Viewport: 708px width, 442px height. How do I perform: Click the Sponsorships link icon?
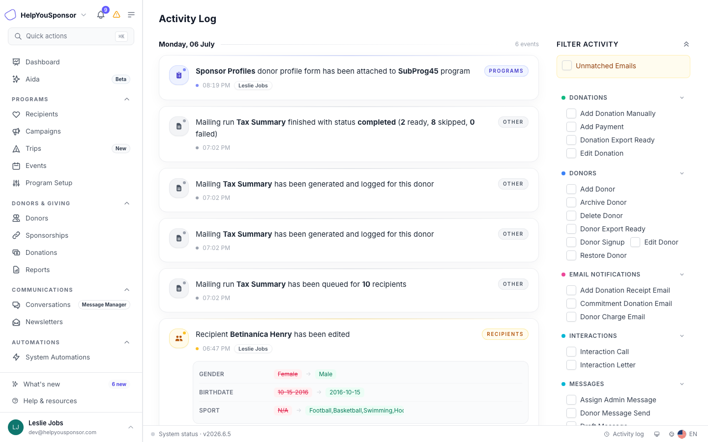(16, 235)
